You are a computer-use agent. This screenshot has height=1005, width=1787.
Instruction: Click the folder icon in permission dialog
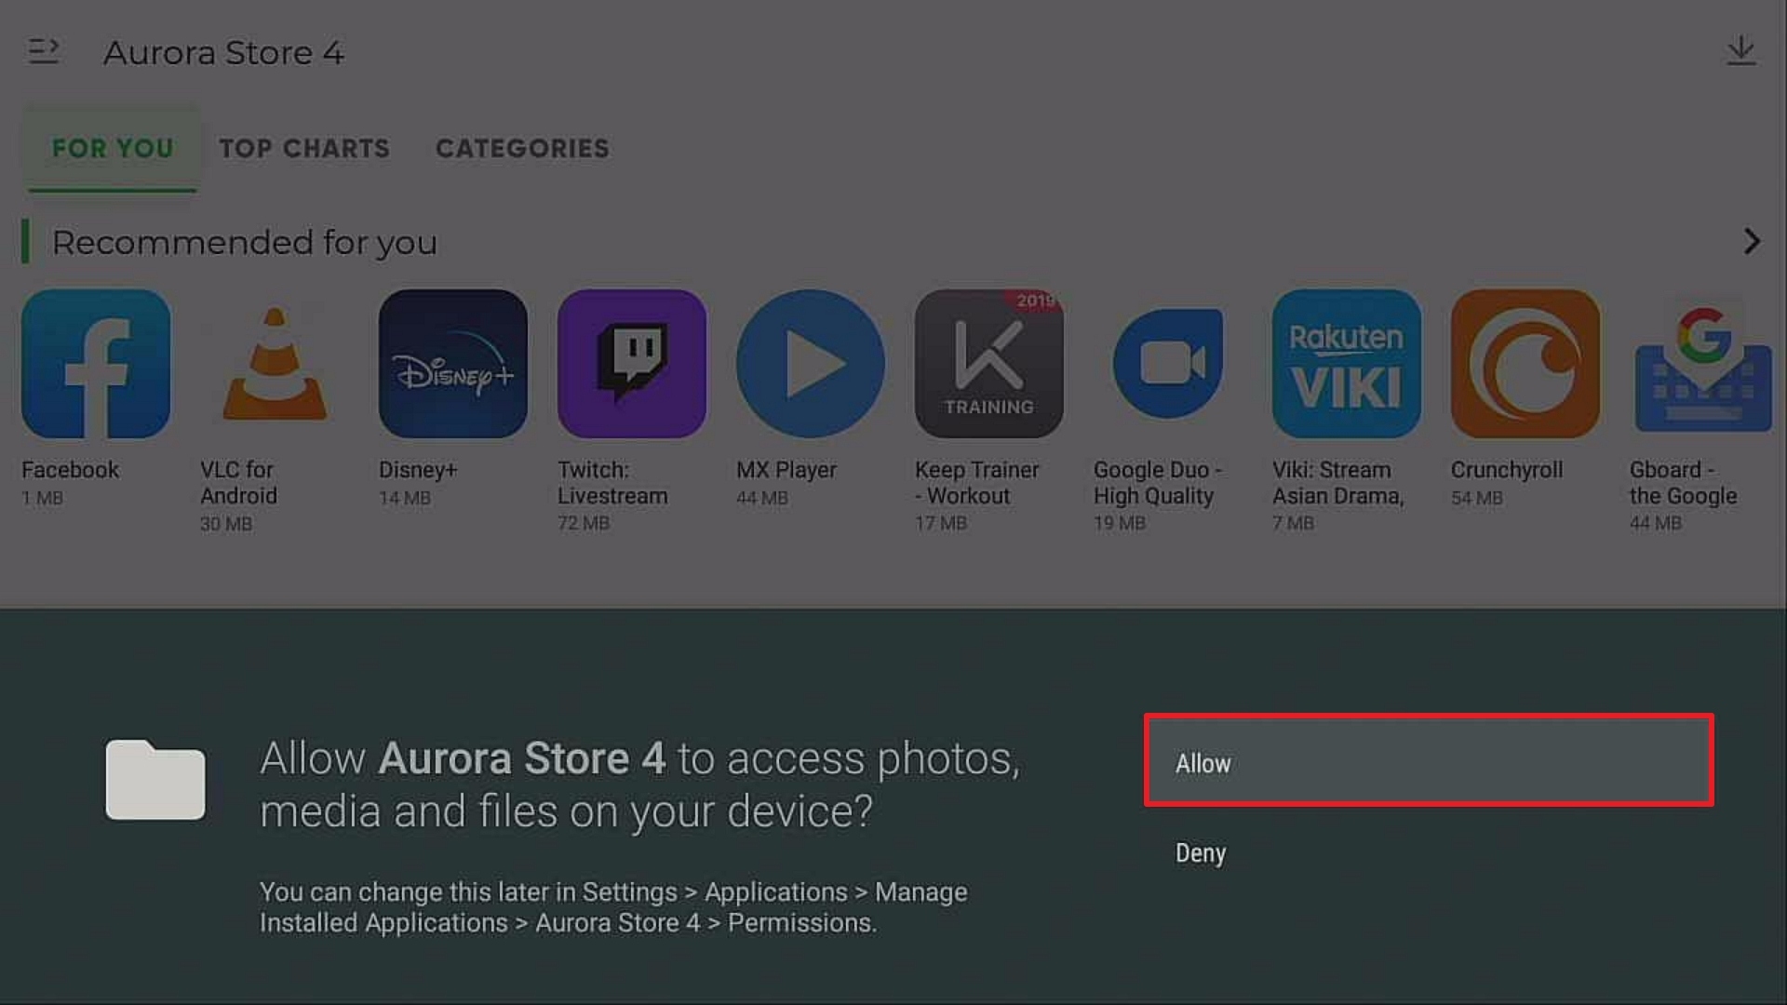(x=155, y=780)
